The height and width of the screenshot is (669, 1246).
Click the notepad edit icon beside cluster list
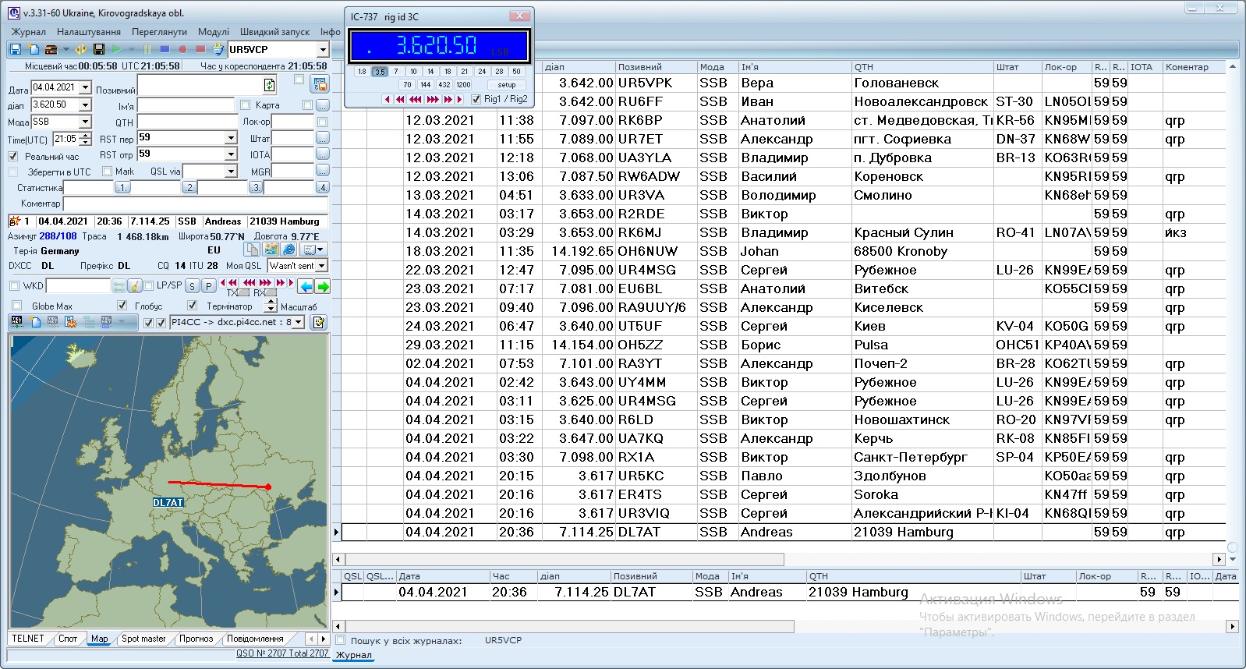click(318, 322)
